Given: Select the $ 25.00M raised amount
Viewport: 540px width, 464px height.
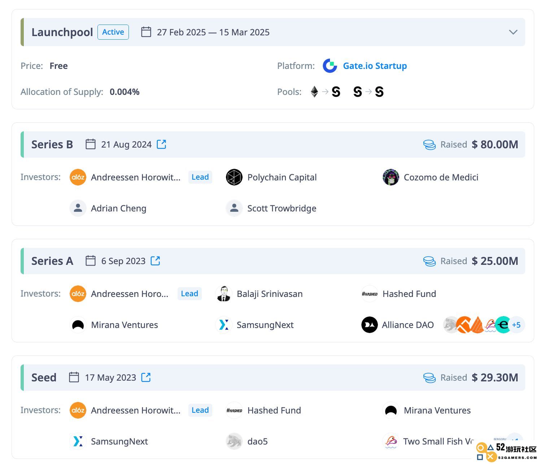Looking at the screenshot, I should pos(495,261).
